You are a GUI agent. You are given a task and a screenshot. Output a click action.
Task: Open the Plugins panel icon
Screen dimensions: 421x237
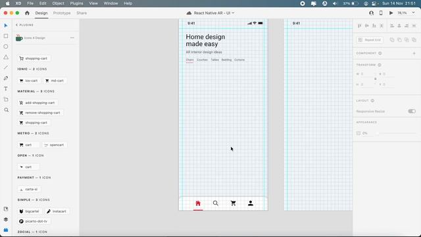(x=6, y=230)
